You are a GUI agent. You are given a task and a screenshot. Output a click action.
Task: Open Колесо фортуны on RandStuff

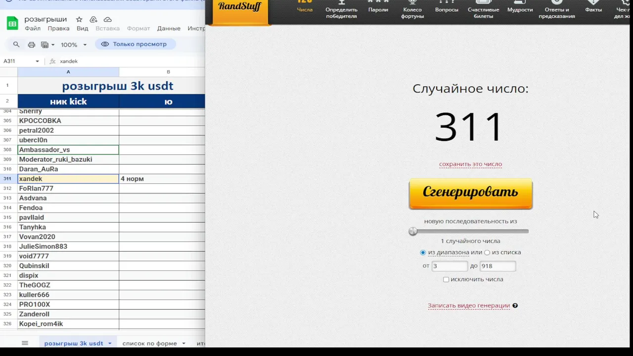pyautogui.click(x=412, y=10)
